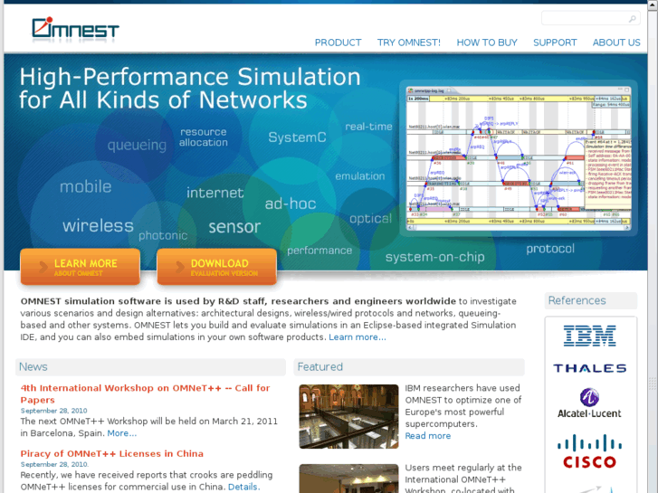658x493 pixels.
Task: Click the OMNEST logo
Action: [75, 29]
